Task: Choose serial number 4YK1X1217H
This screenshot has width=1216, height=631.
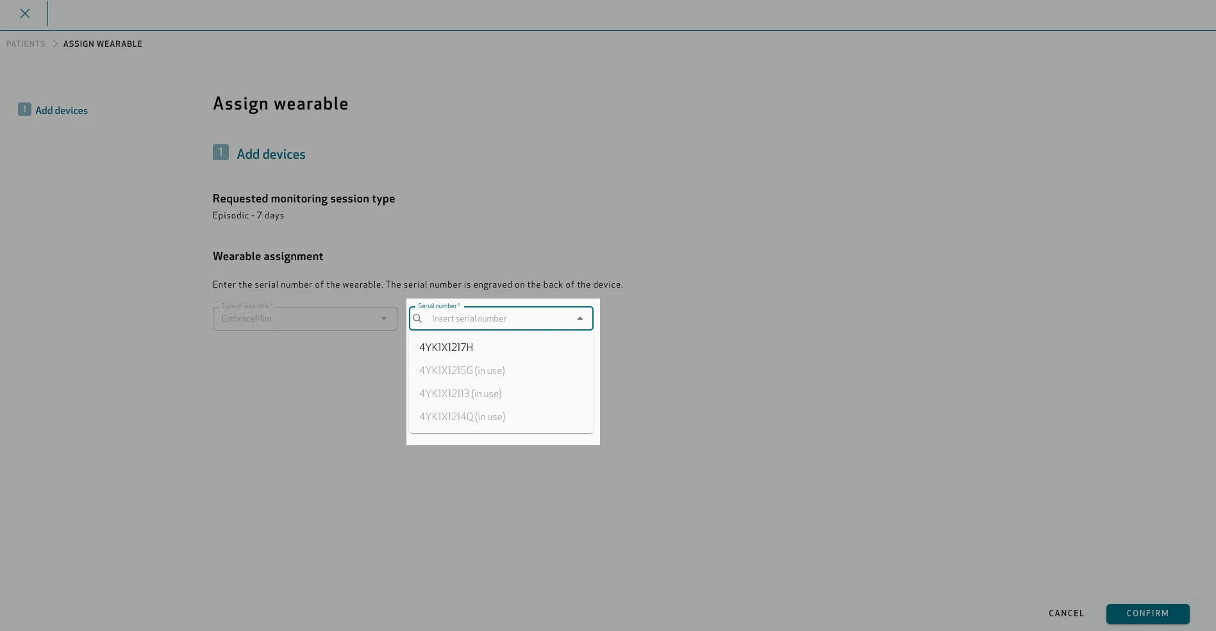Action: [501, 347]
